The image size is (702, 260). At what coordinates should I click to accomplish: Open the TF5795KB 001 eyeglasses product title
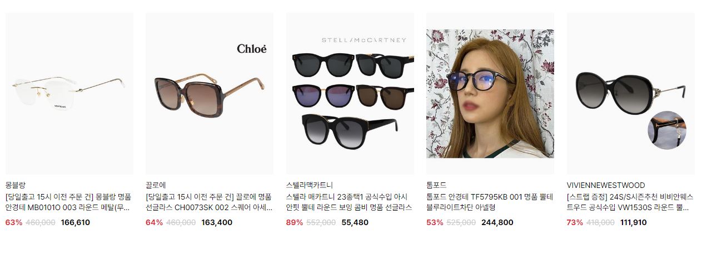click(490, 202)
